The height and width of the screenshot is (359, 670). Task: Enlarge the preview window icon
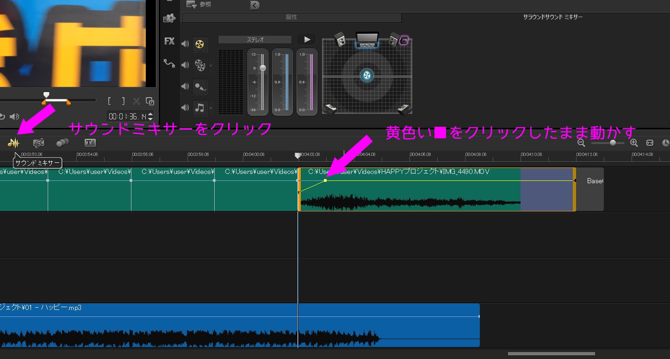point(149,101)
